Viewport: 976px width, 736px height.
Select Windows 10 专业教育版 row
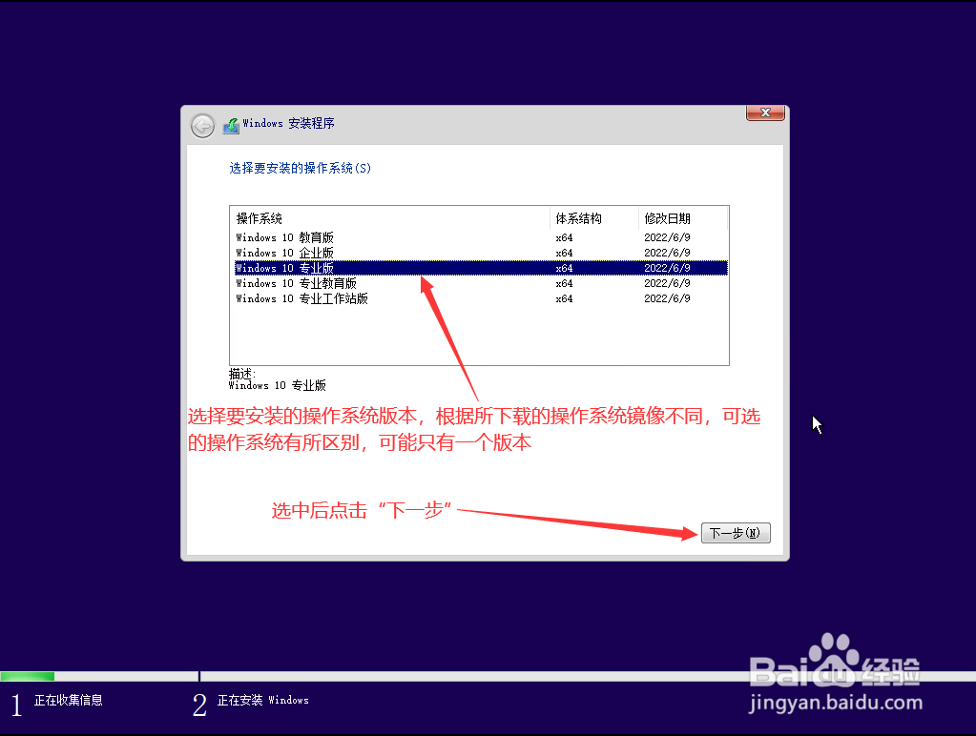(481, 283)
